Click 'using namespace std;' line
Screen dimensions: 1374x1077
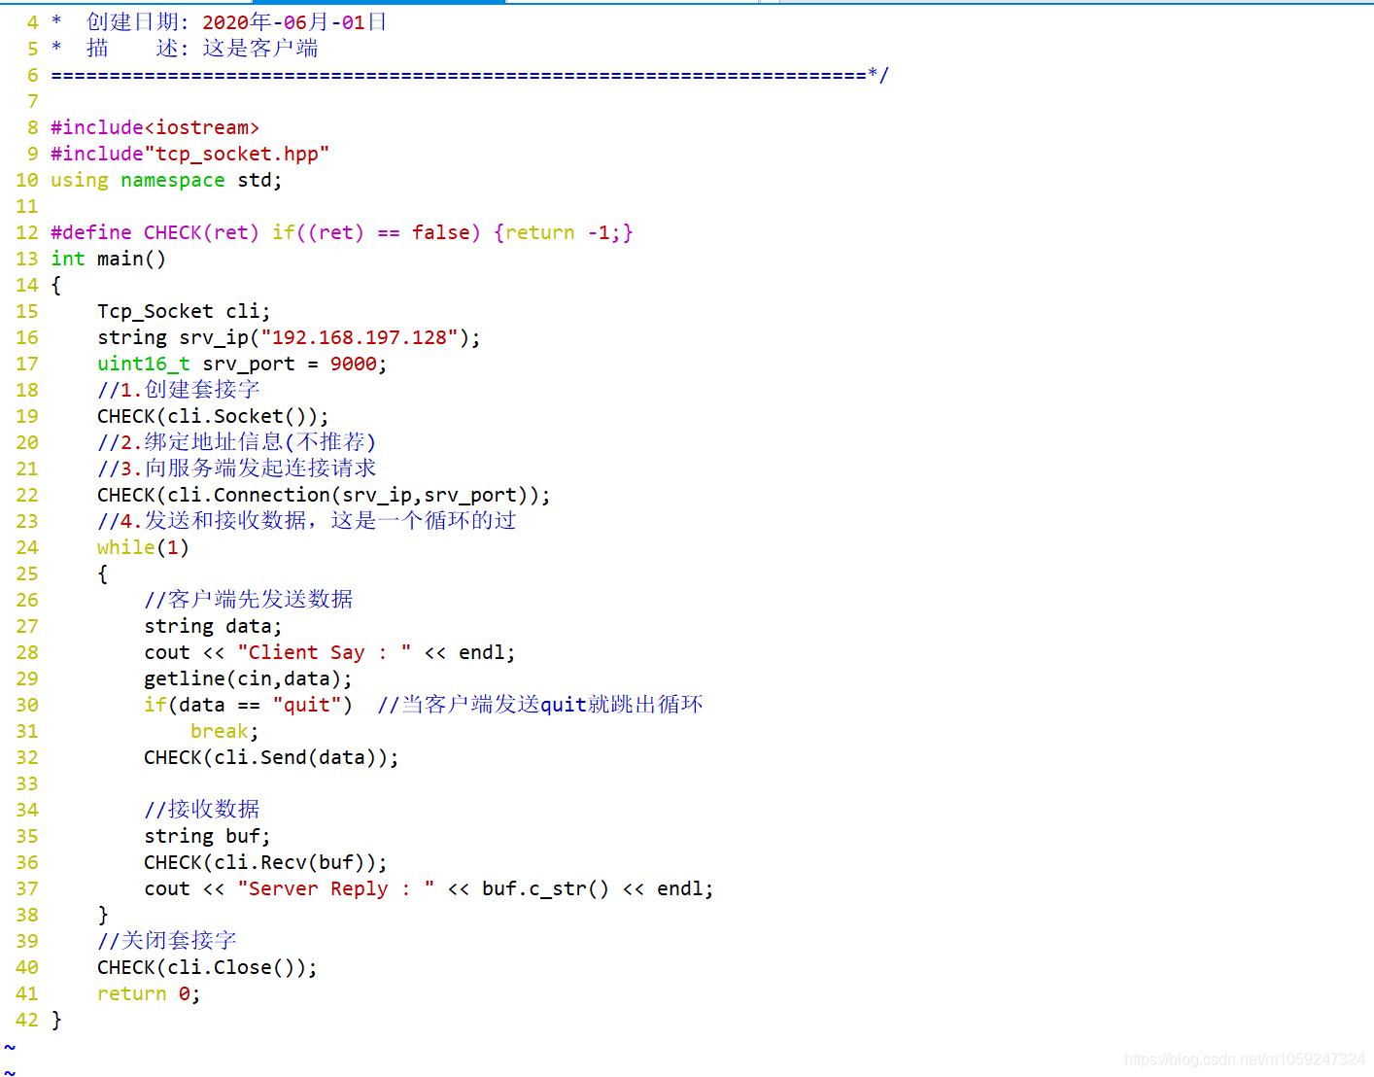pyautogui.click(x=166, y=180)
